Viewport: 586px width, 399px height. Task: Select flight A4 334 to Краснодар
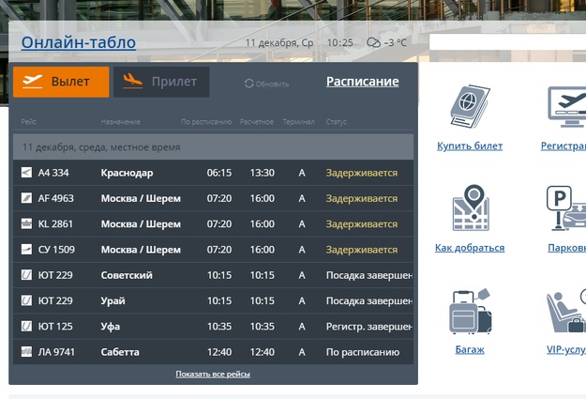[x=213, y=173]
